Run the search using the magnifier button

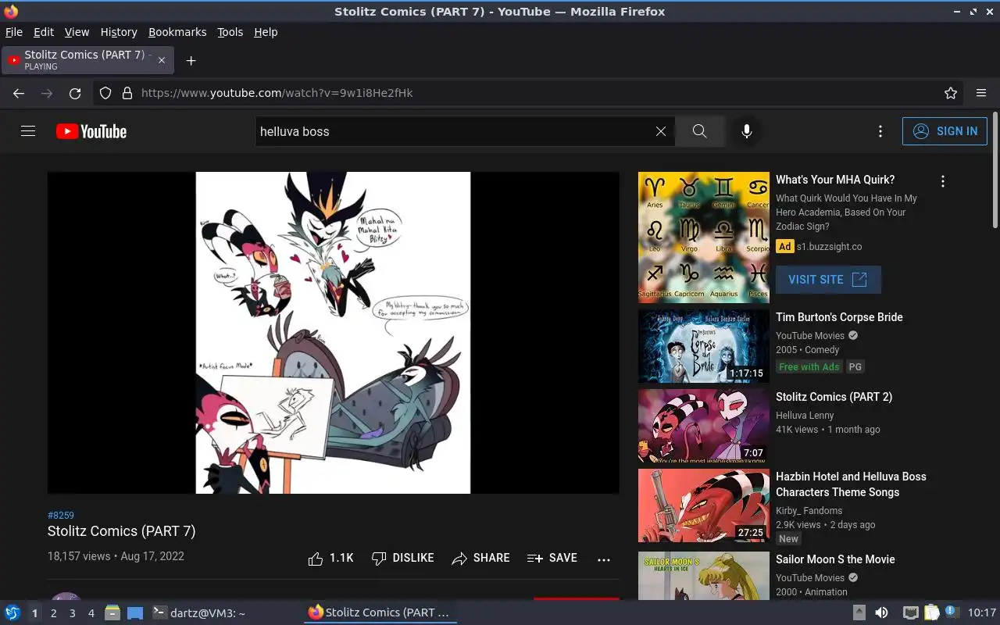pos(699,131)
